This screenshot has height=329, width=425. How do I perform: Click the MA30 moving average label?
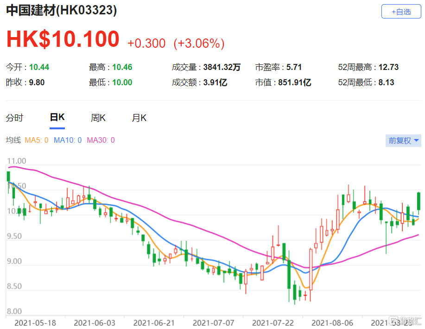click(x=101, y=140)
